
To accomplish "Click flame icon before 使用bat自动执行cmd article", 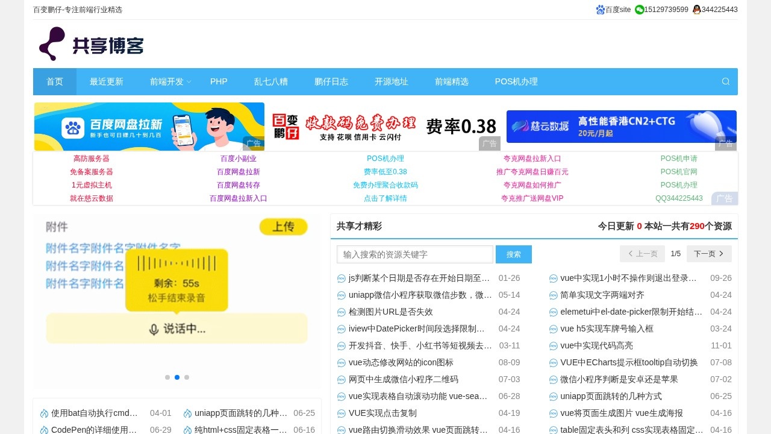I will click(x=44, y=414).
